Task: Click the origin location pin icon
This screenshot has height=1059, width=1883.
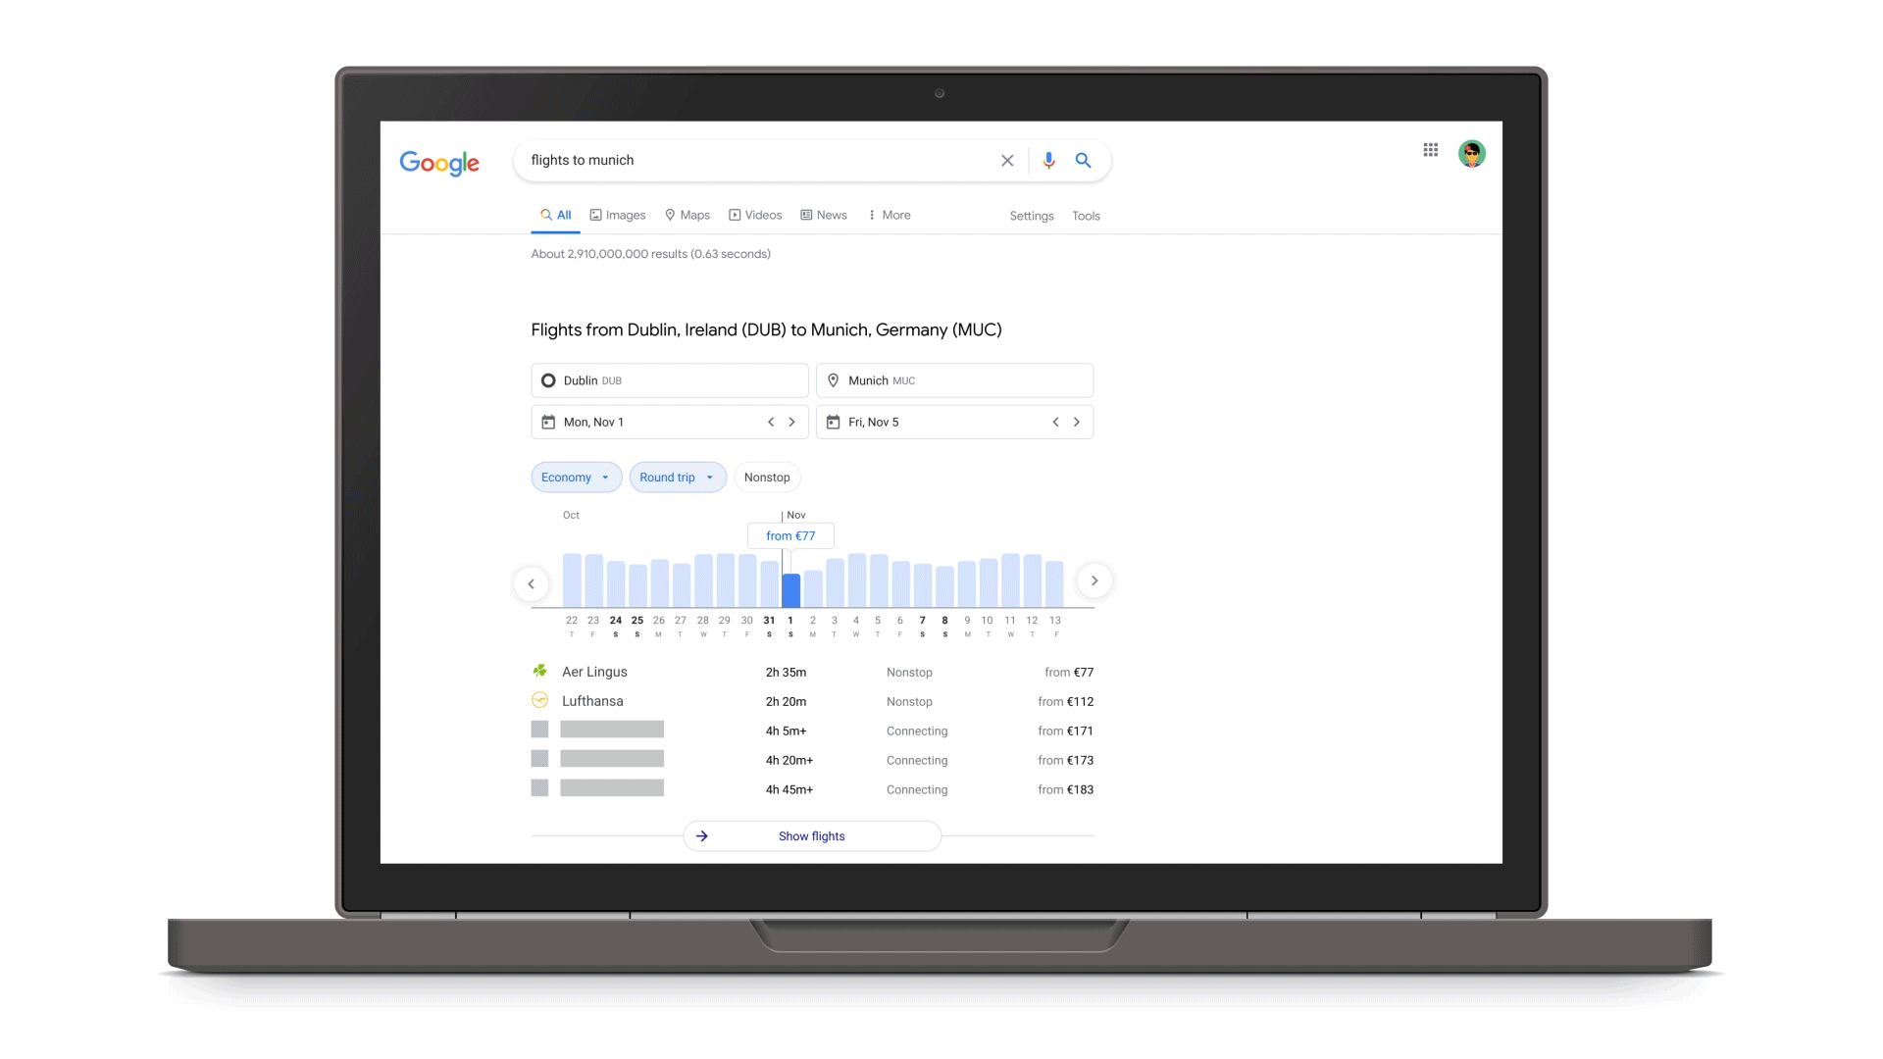Action: click(x=547, y=380)
